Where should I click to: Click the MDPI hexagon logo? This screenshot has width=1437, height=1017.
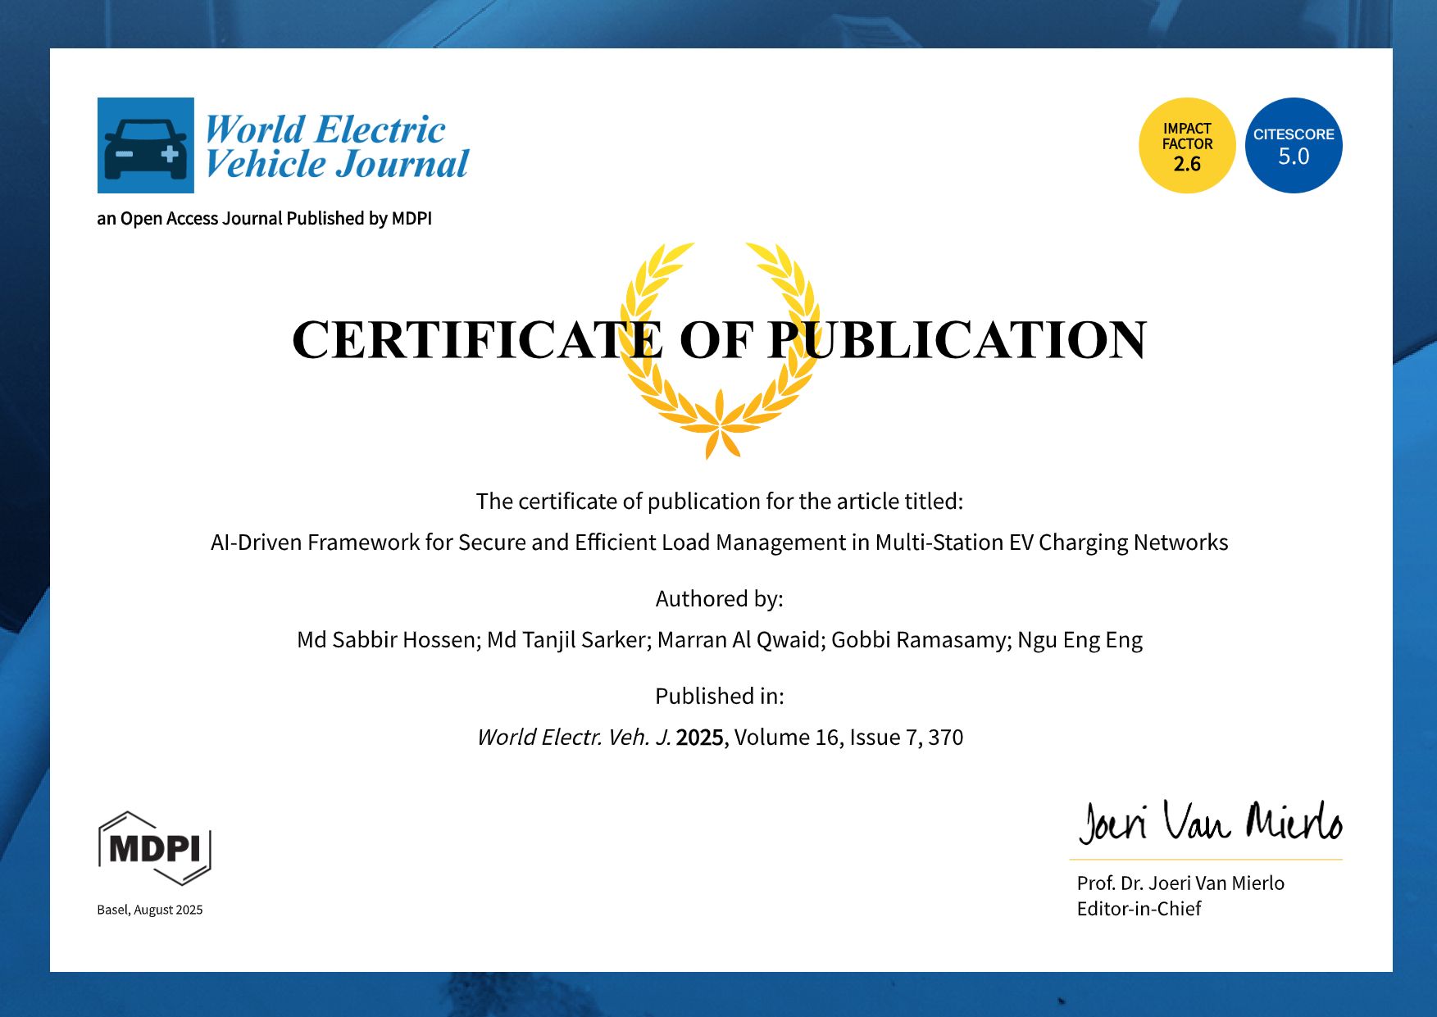(154, 848)
